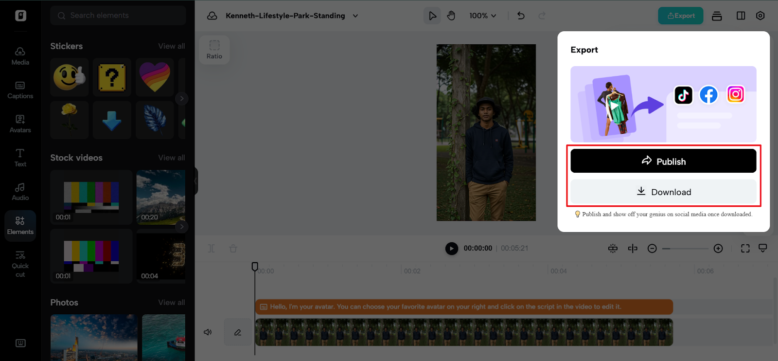Collapse the elements panel handle

tap(195, 181)
